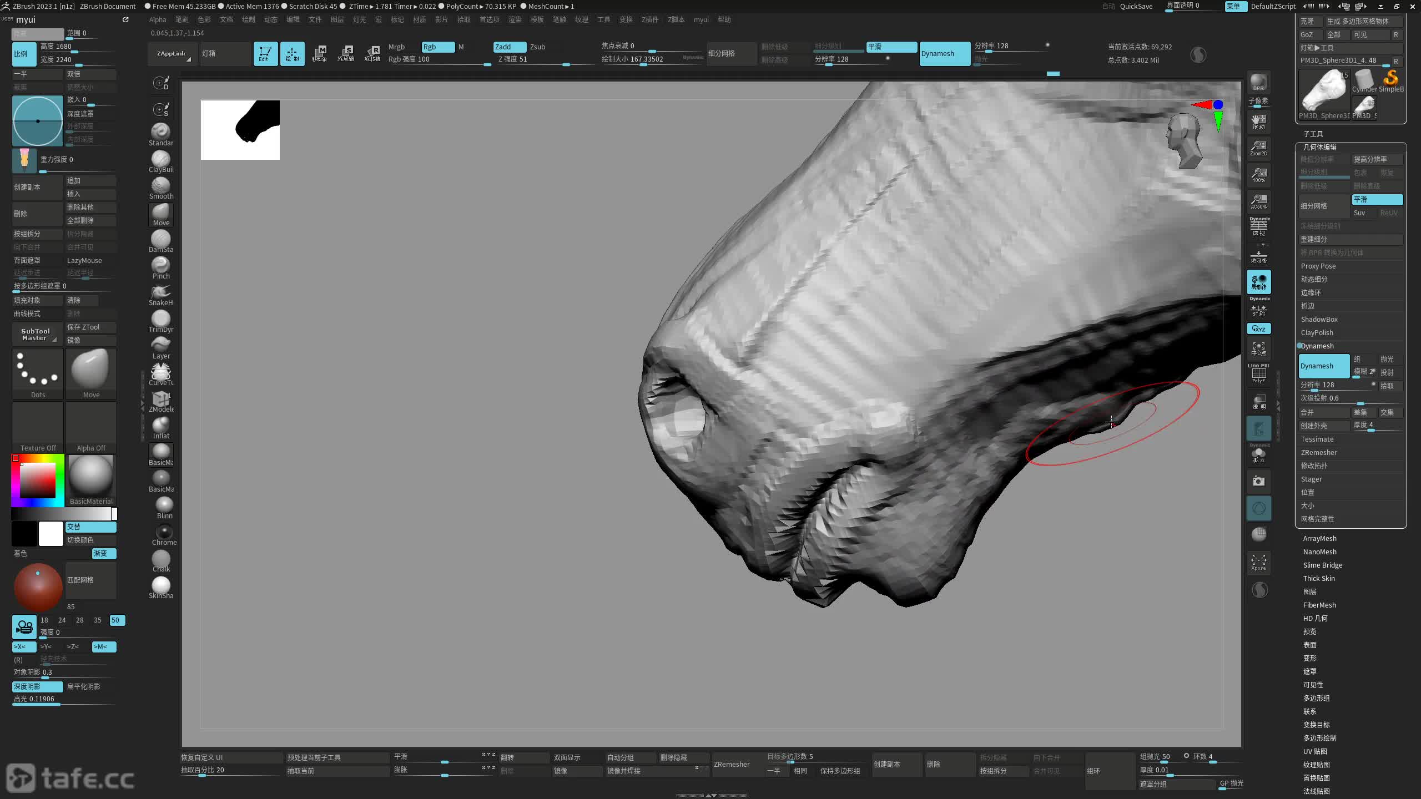The height and width of the screenshot is (799, 1421).
Task: Click the silhouette thumbnail preview
Action: click(x=240, y=130)
